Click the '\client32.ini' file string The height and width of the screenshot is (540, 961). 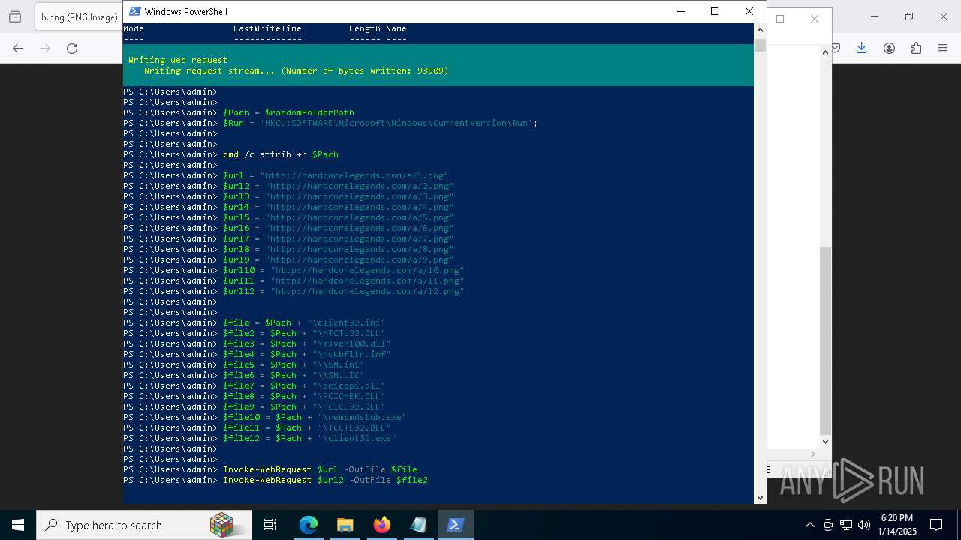(x=346, y=322)
